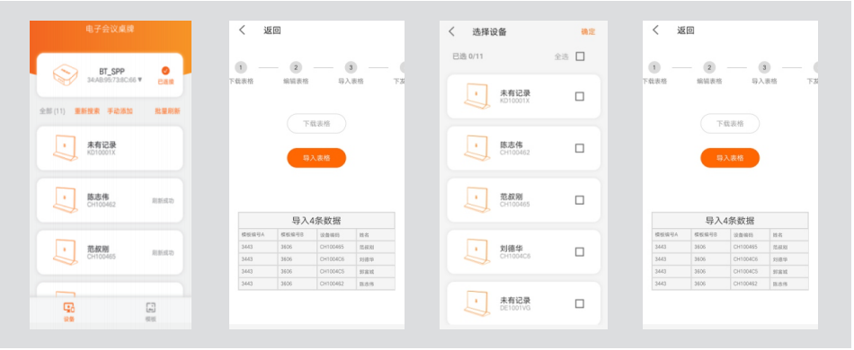Click orange 导入表格 button on rightmost 返回 screen

click(x=730, y=158)
